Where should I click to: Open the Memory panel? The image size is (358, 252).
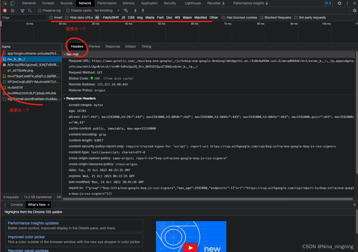coord(129,3)
